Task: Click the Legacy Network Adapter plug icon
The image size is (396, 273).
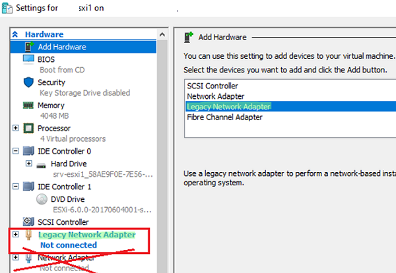Action: 28,235
